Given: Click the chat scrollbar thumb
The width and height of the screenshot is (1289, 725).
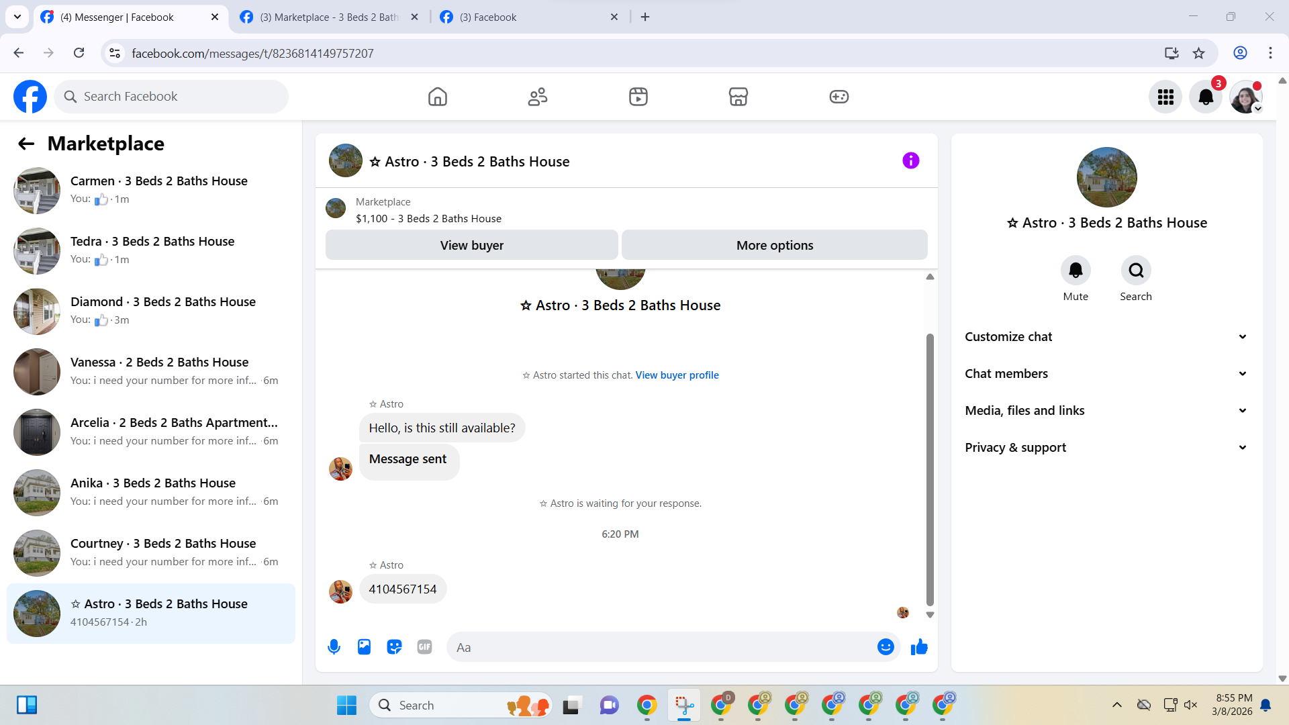Looking at the screenshot, I should coord(930,470).
